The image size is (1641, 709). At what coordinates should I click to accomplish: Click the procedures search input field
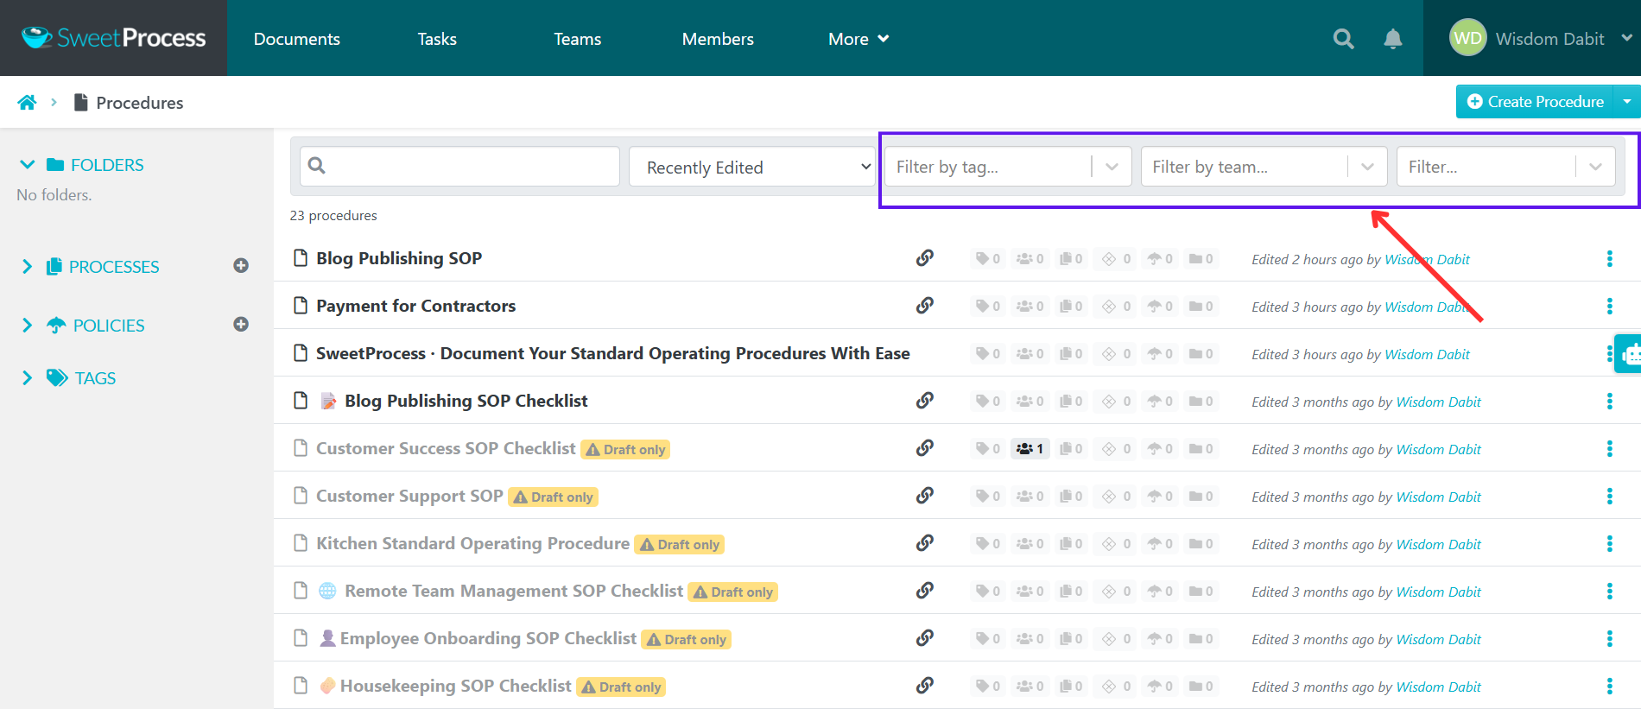(459, 166)
